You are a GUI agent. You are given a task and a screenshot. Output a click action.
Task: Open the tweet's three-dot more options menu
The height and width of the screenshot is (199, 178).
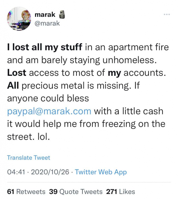pyautogui.click(x=167, y=15)
